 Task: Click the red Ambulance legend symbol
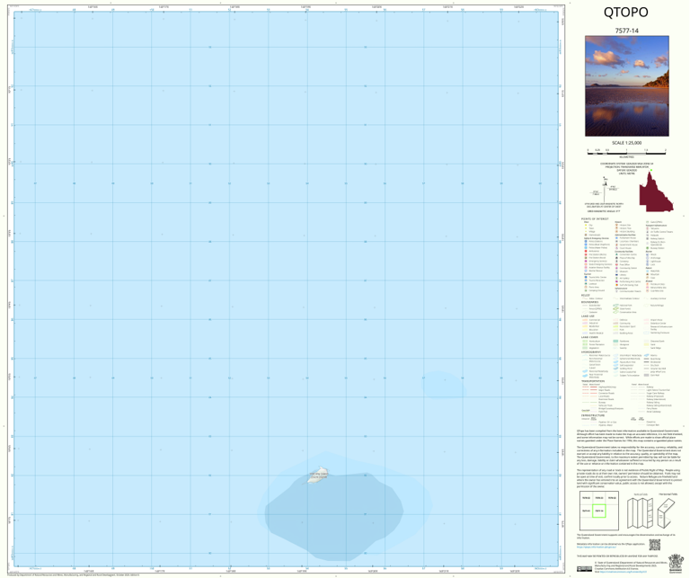coord(586,251)
